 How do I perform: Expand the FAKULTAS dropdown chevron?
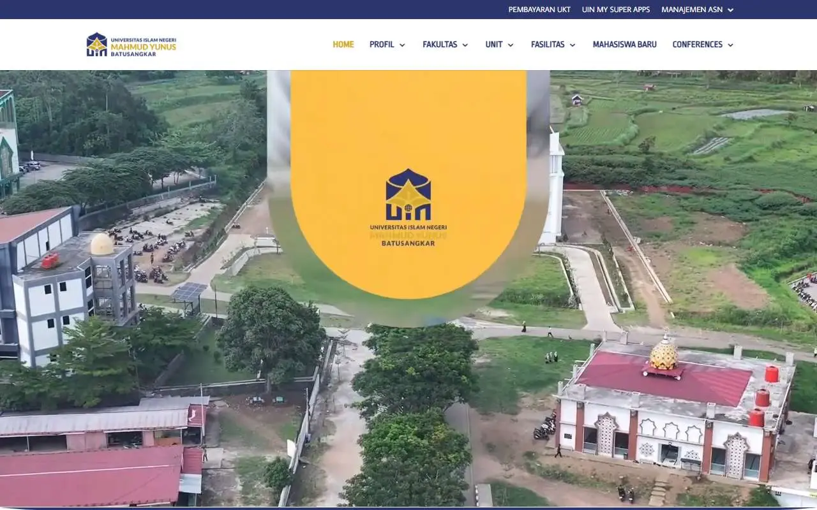[465, 45]
